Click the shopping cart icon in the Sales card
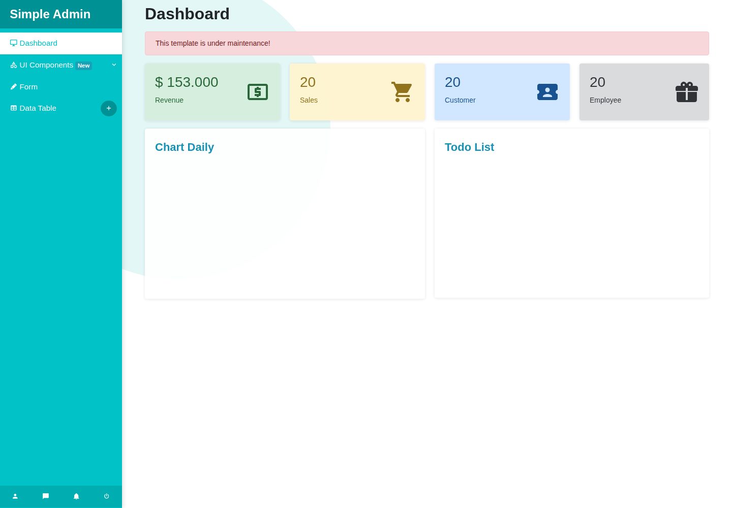Screen dimensions: 732x508 pyautogui.click(x=402, y=92)
